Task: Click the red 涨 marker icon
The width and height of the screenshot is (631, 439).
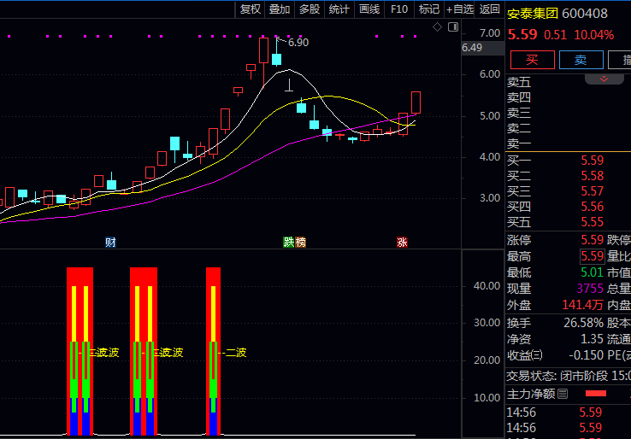Action: tap(402, 242)
